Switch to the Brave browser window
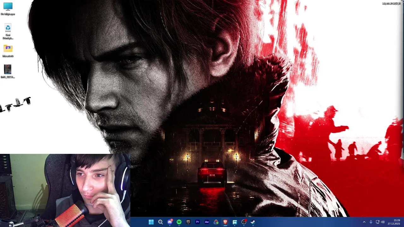Viewport: 404px width, 227px height. click(x=225, y=222)
